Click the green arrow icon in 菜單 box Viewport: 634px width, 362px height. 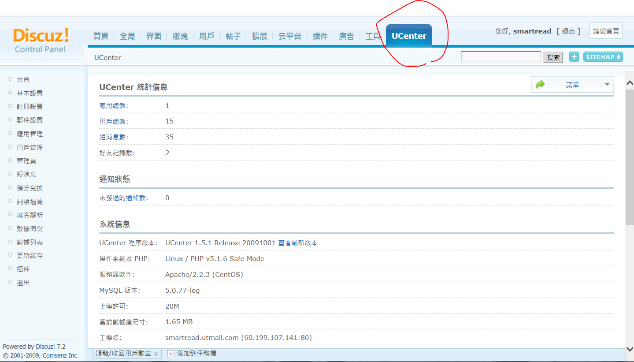541,84
